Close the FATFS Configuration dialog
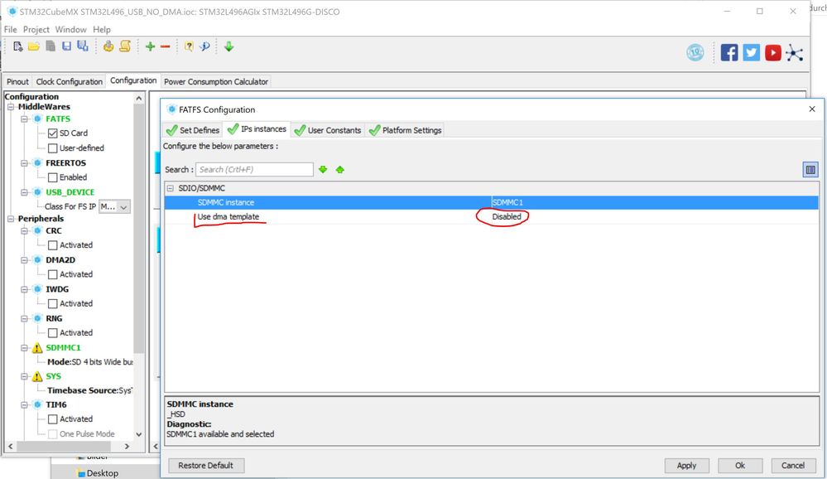 (812, 109)
